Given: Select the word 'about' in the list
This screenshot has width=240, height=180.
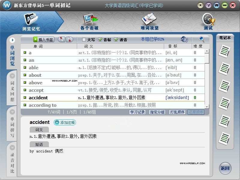Looking at the screenshot, I should pyautogui.click(x=35, y=75).
